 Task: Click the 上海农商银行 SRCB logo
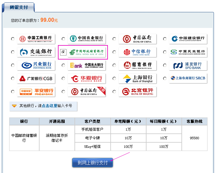pyautogui.click(x=188, y=78)
